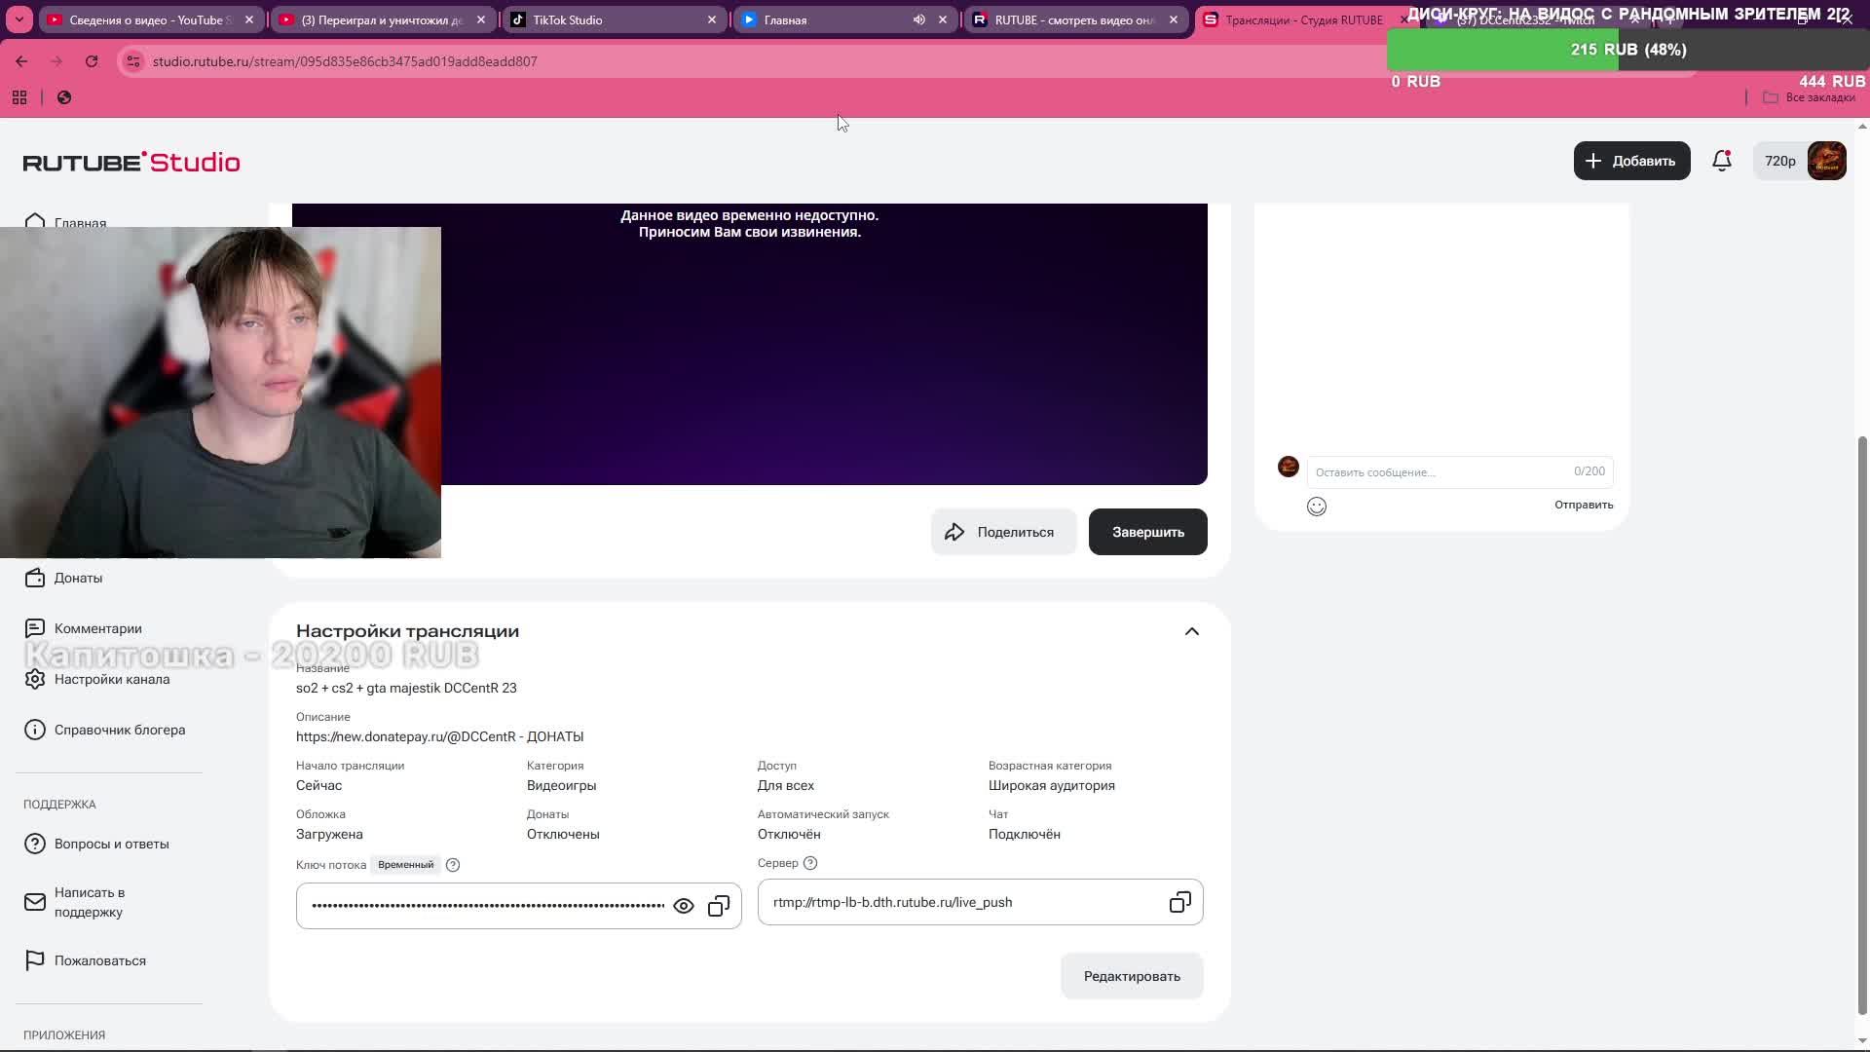Copy the RTMP server URL
Viewport: 1870px width, 1052px height.
pos(1179,902)
